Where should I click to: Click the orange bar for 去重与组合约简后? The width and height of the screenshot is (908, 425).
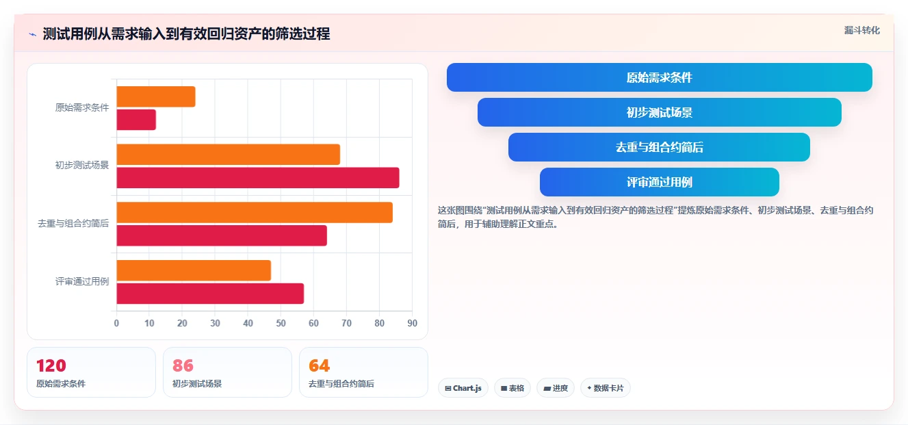(x=255, y=213)
